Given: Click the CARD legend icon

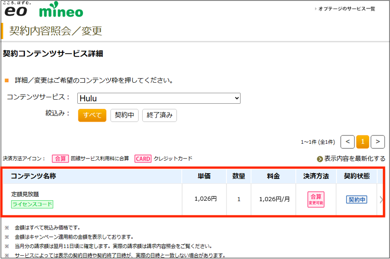Looking at the screenshot, I should 143,158.
